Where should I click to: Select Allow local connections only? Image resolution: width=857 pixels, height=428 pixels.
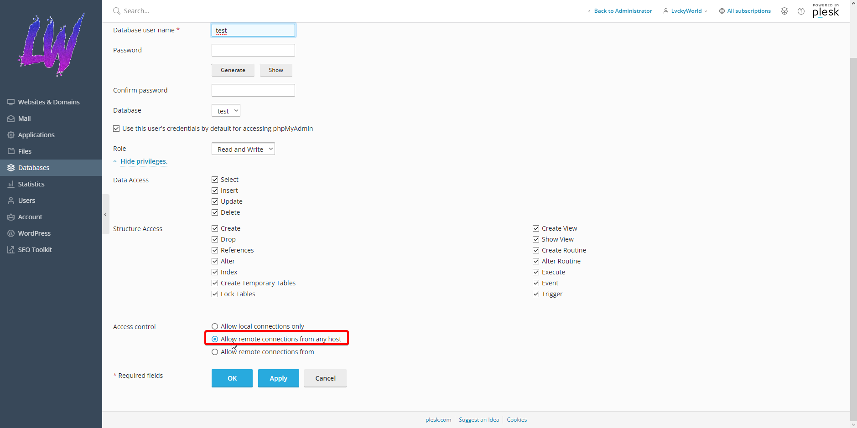[215, 326]
